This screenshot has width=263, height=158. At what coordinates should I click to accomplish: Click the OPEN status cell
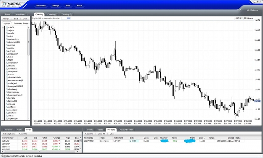pos(238,141)
